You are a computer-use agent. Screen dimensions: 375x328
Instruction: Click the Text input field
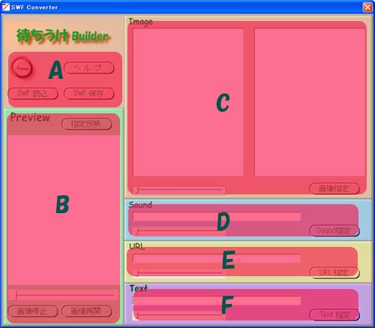coord(217,300)
